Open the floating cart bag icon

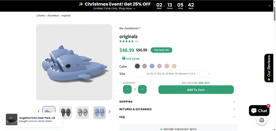262,120
